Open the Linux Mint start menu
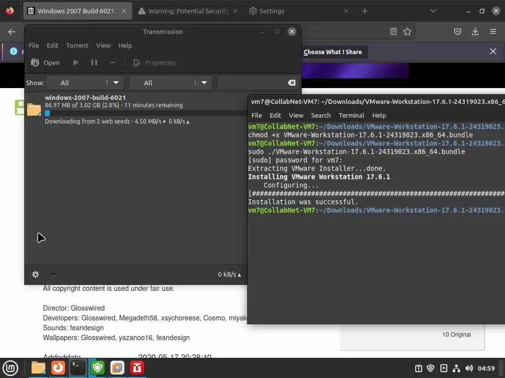This screenshot has width=505, height=378. [10, 368]
